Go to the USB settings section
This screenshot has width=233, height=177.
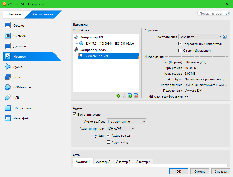[16, 98]
